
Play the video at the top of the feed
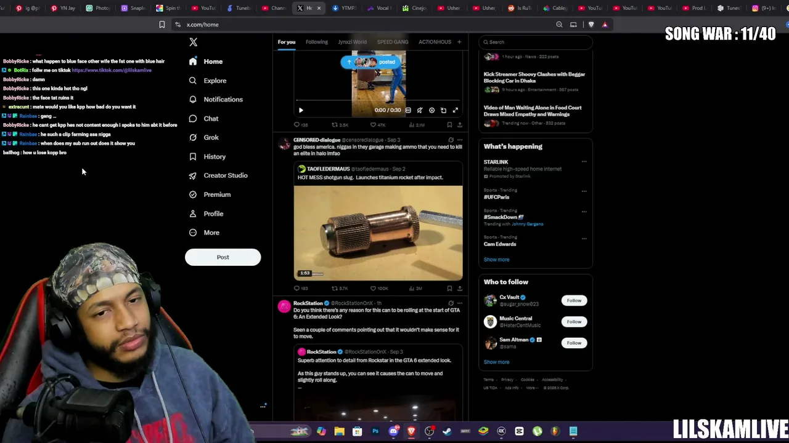pos(301,110)
